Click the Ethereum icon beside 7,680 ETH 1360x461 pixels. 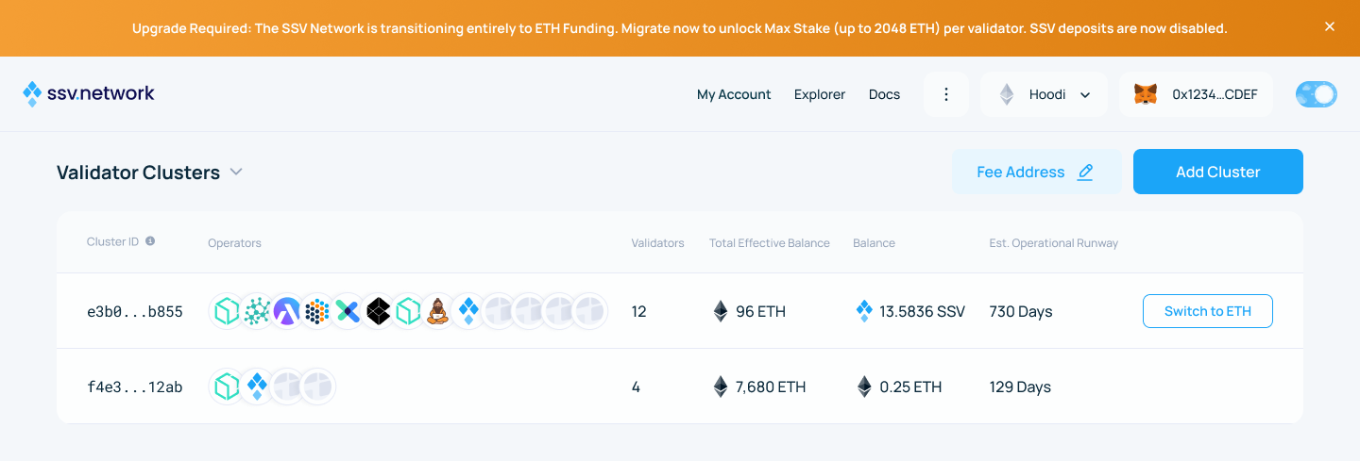point(721,387)
